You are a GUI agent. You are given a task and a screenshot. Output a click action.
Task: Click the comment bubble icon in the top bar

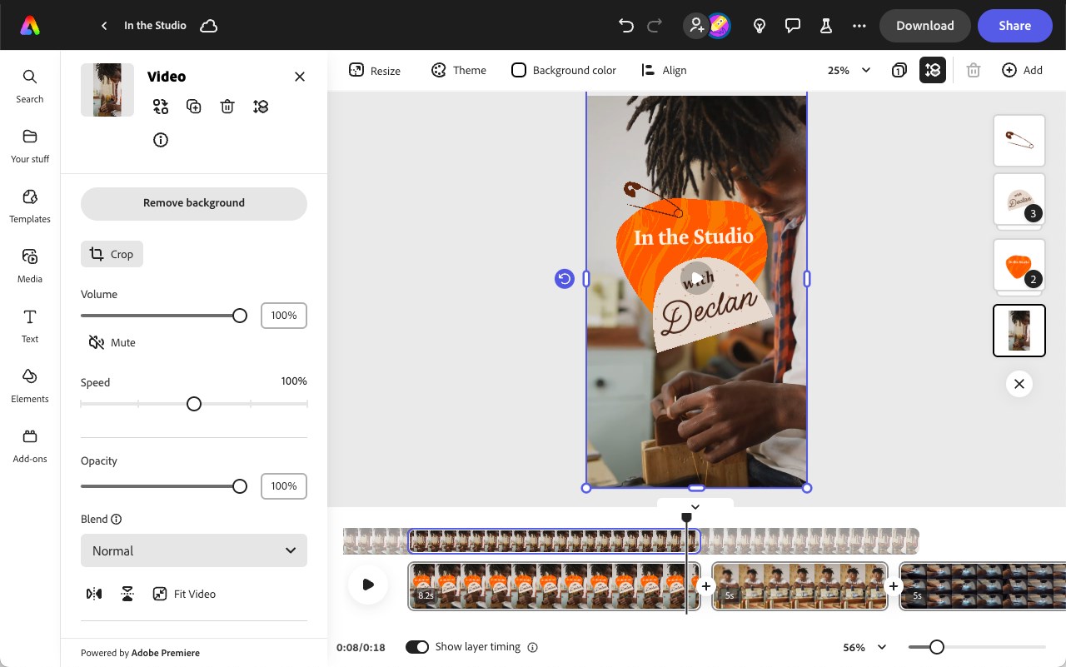coord(793,26)
